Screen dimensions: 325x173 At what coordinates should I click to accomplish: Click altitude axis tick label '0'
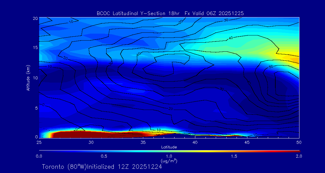(36, 137)
